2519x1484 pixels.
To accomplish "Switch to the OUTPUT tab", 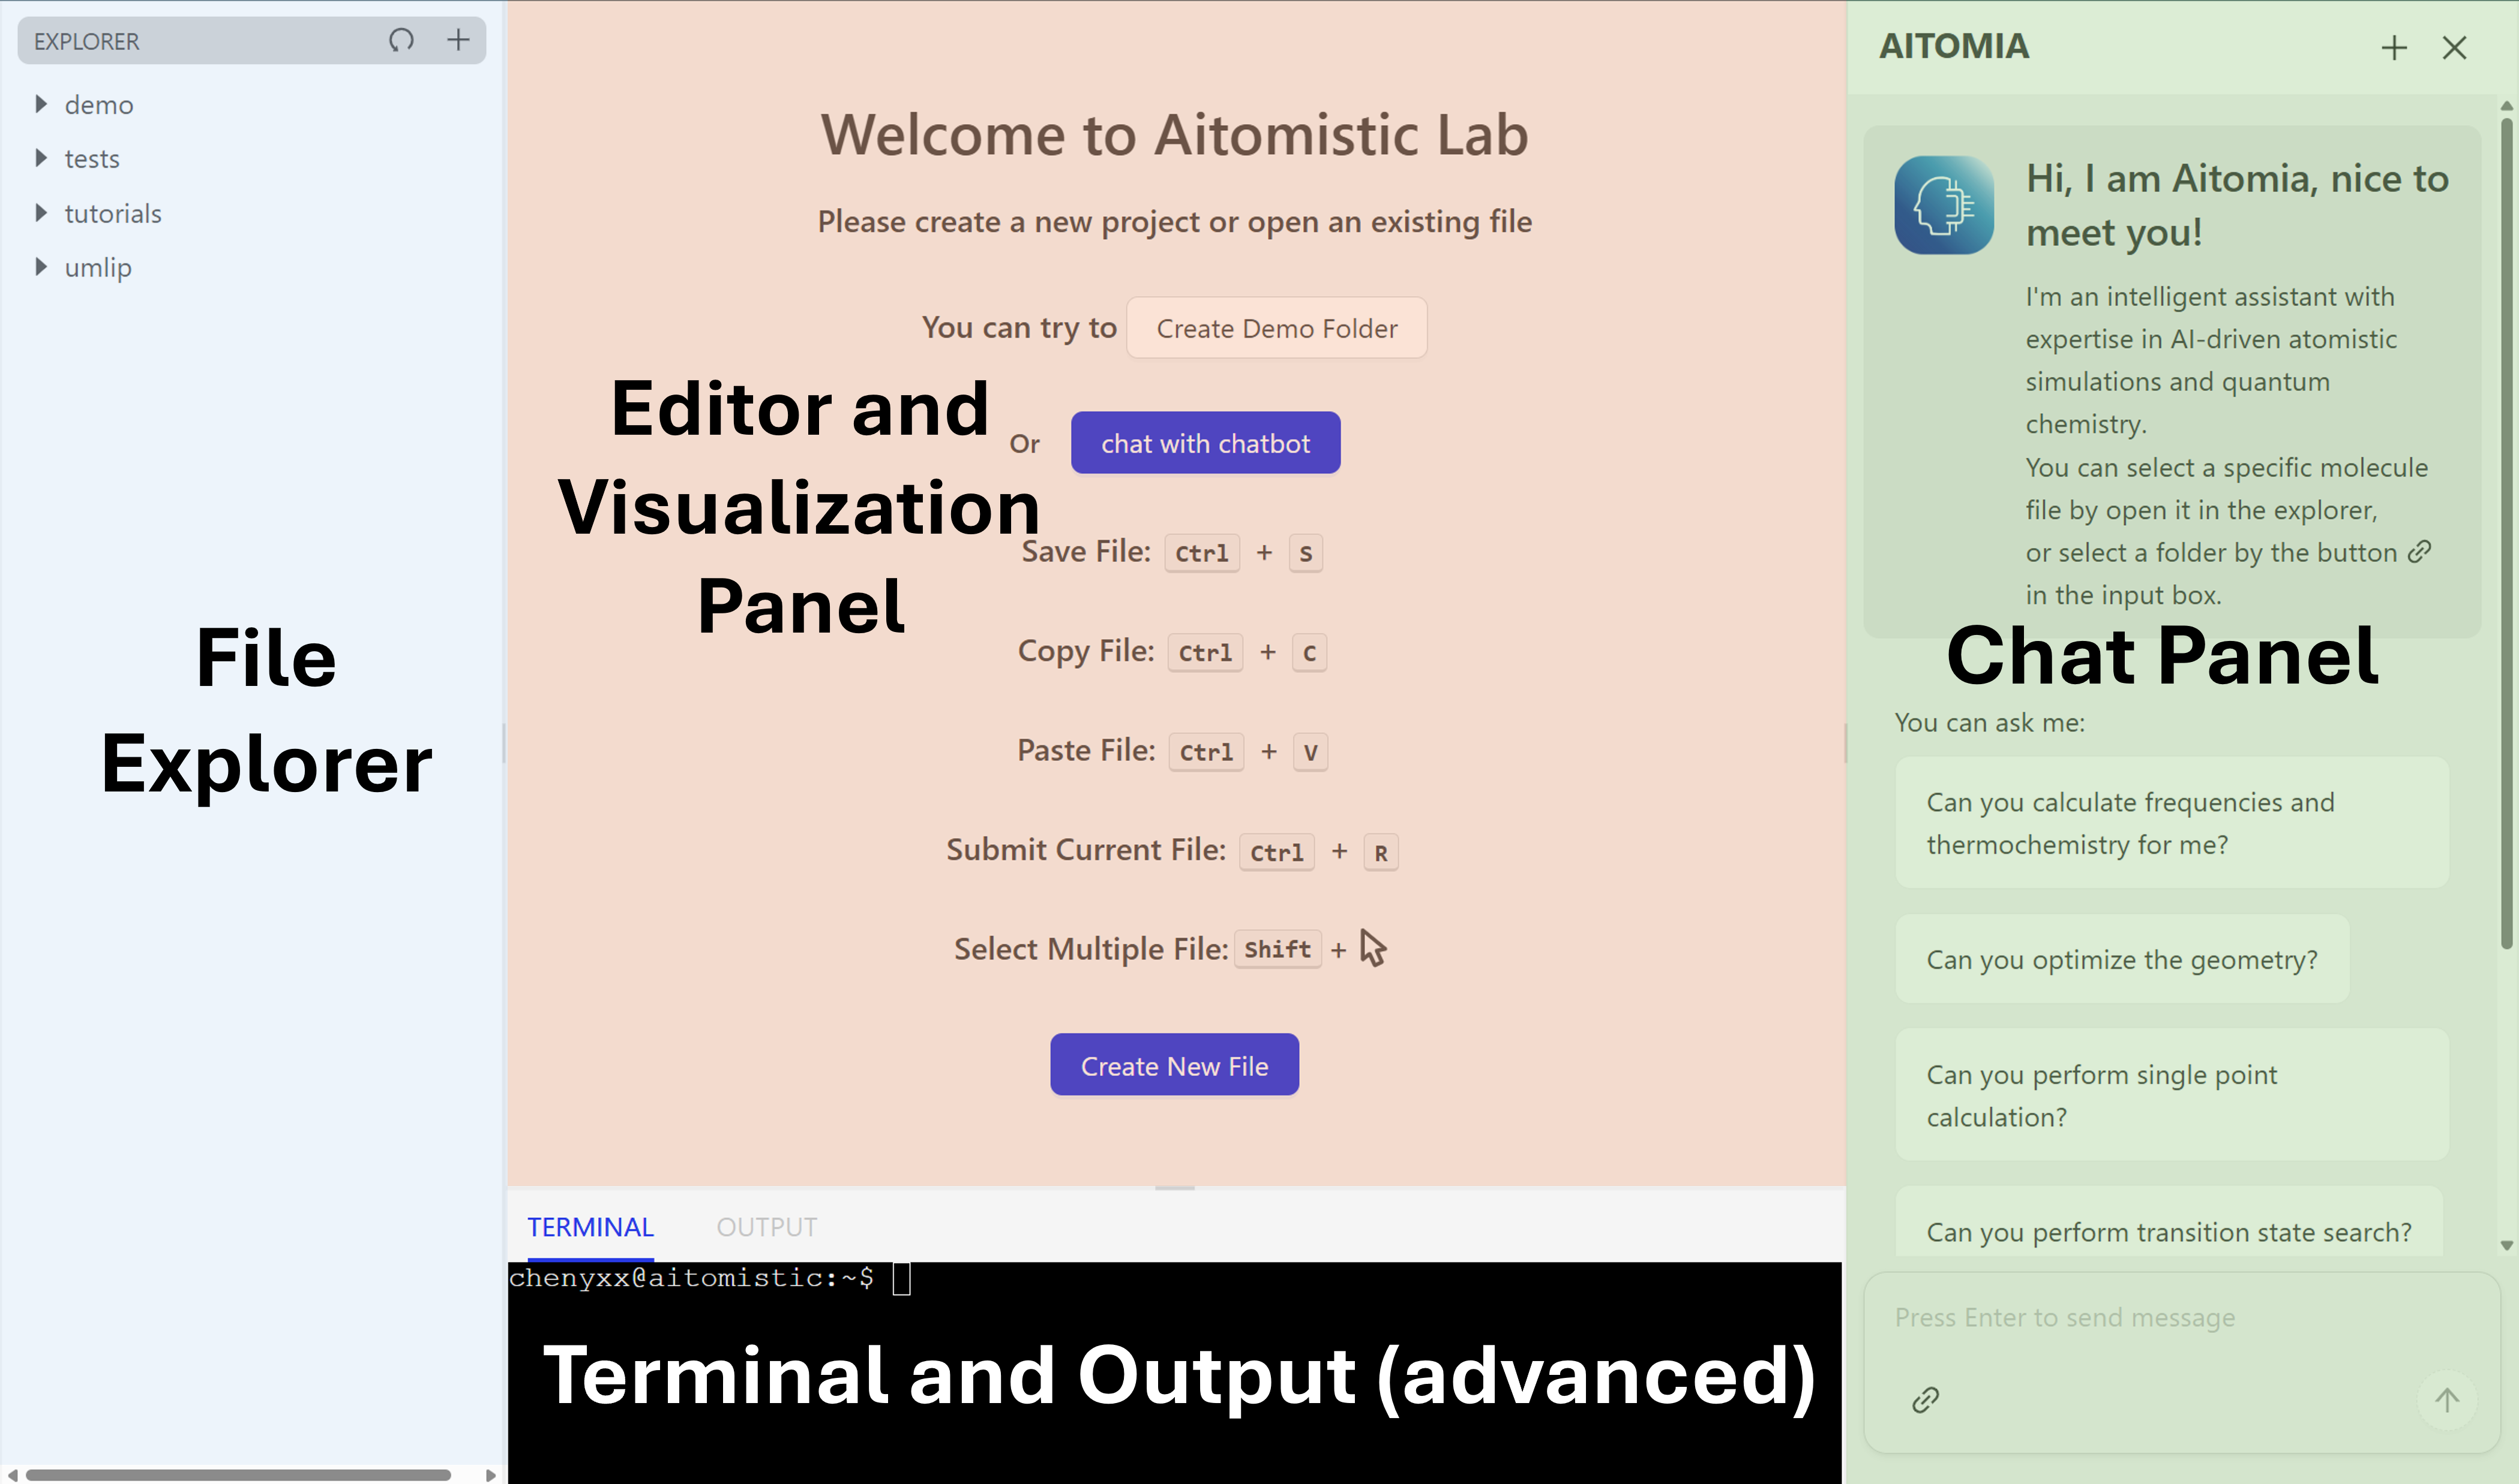I will 767,1227.
